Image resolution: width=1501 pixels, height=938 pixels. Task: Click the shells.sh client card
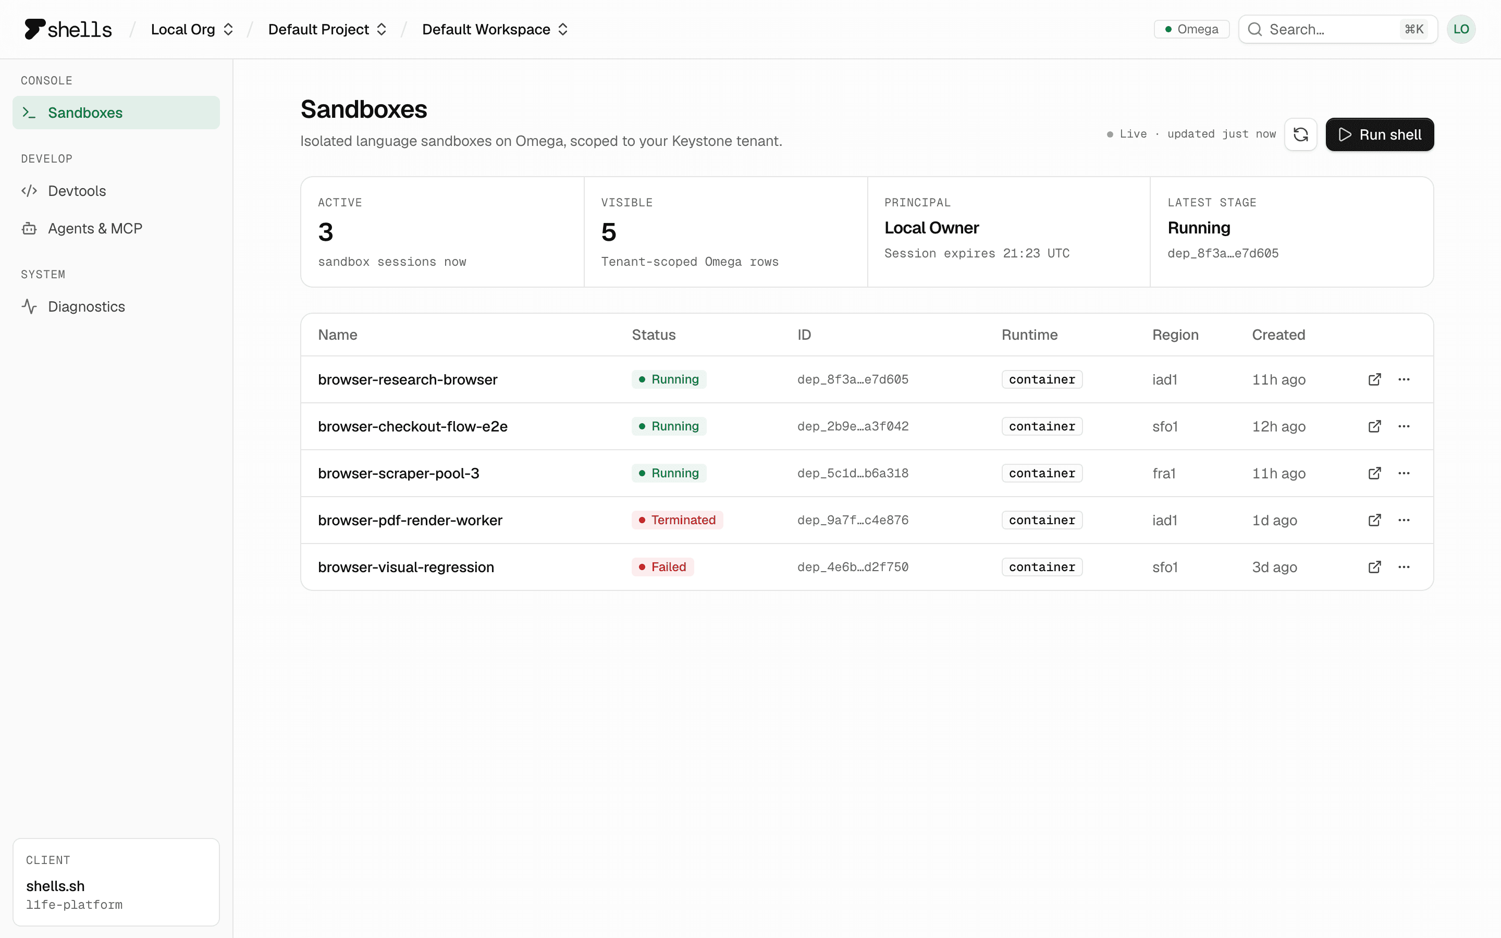pyautogui.click(x=116, y=882)
